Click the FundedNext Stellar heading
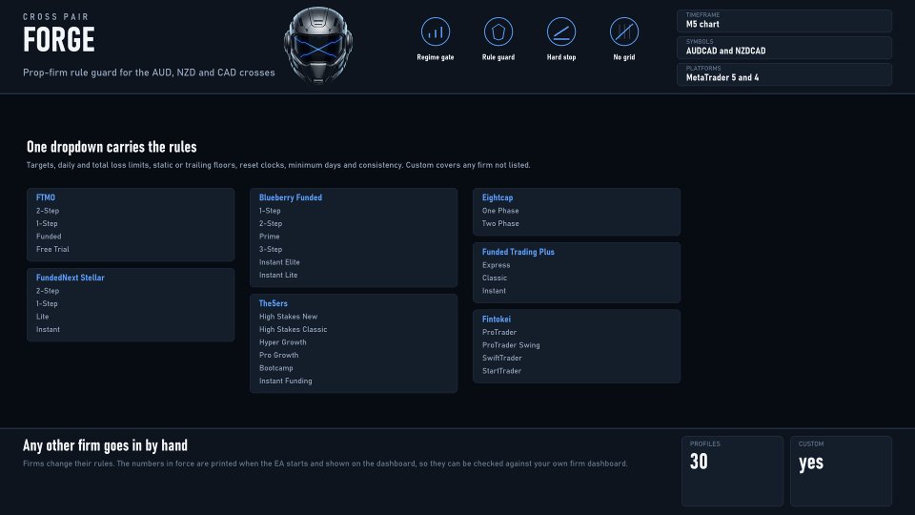The width and height of the screenshot is (915, 515). [70, 278]
